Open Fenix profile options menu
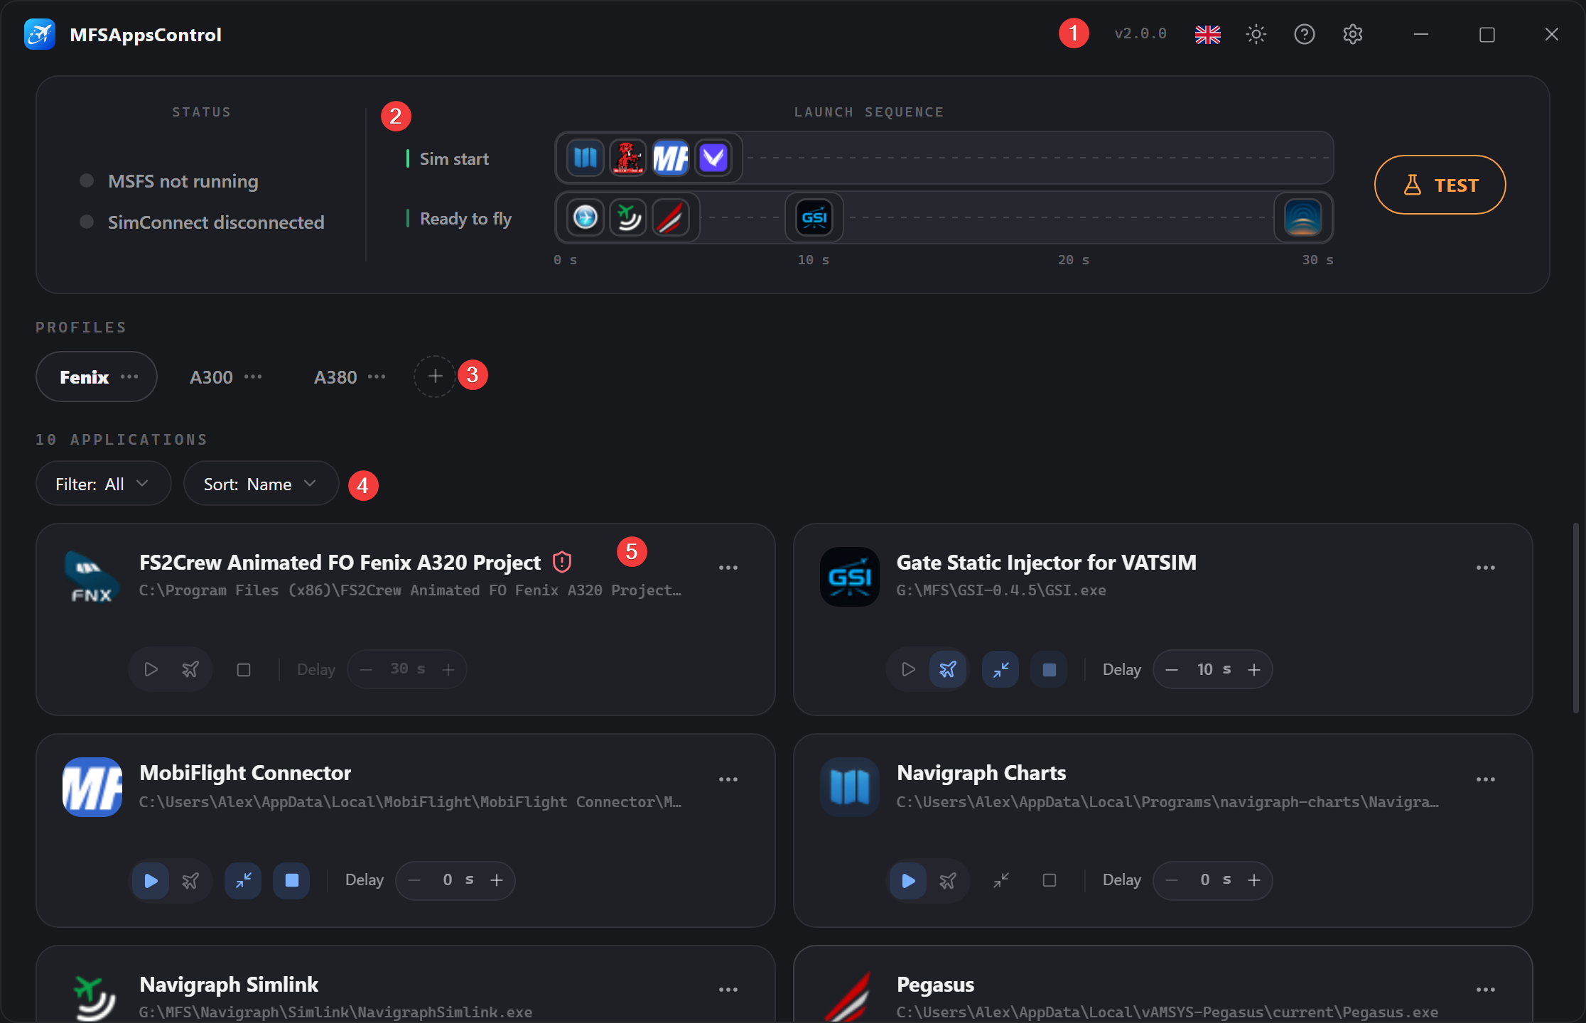 129,377
